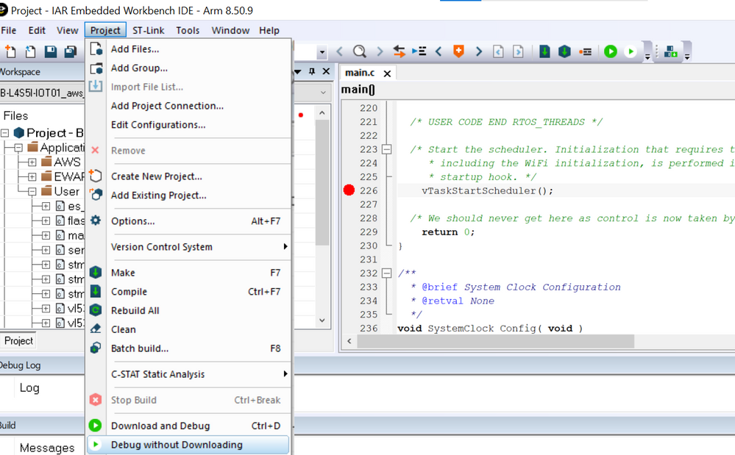
Task: Choose Debug without Downloading menu entry
Action: point(188,445)
